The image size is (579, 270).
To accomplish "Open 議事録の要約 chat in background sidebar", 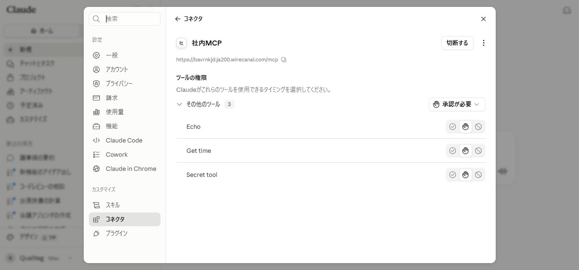I will click(x=36, y=158).
